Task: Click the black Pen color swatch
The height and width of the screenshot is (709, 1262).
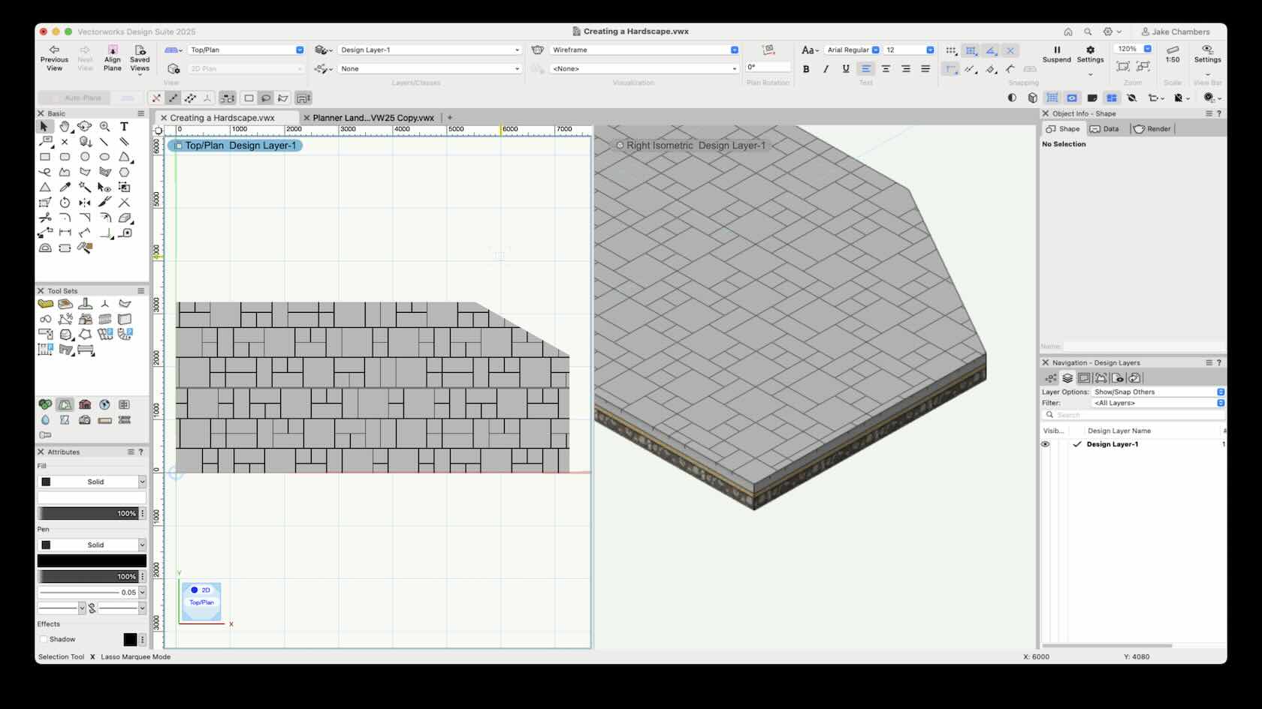Action: click(x=92, y=560)
